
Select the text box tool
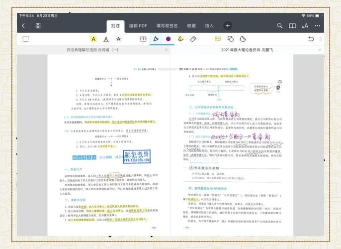(143, 39)
